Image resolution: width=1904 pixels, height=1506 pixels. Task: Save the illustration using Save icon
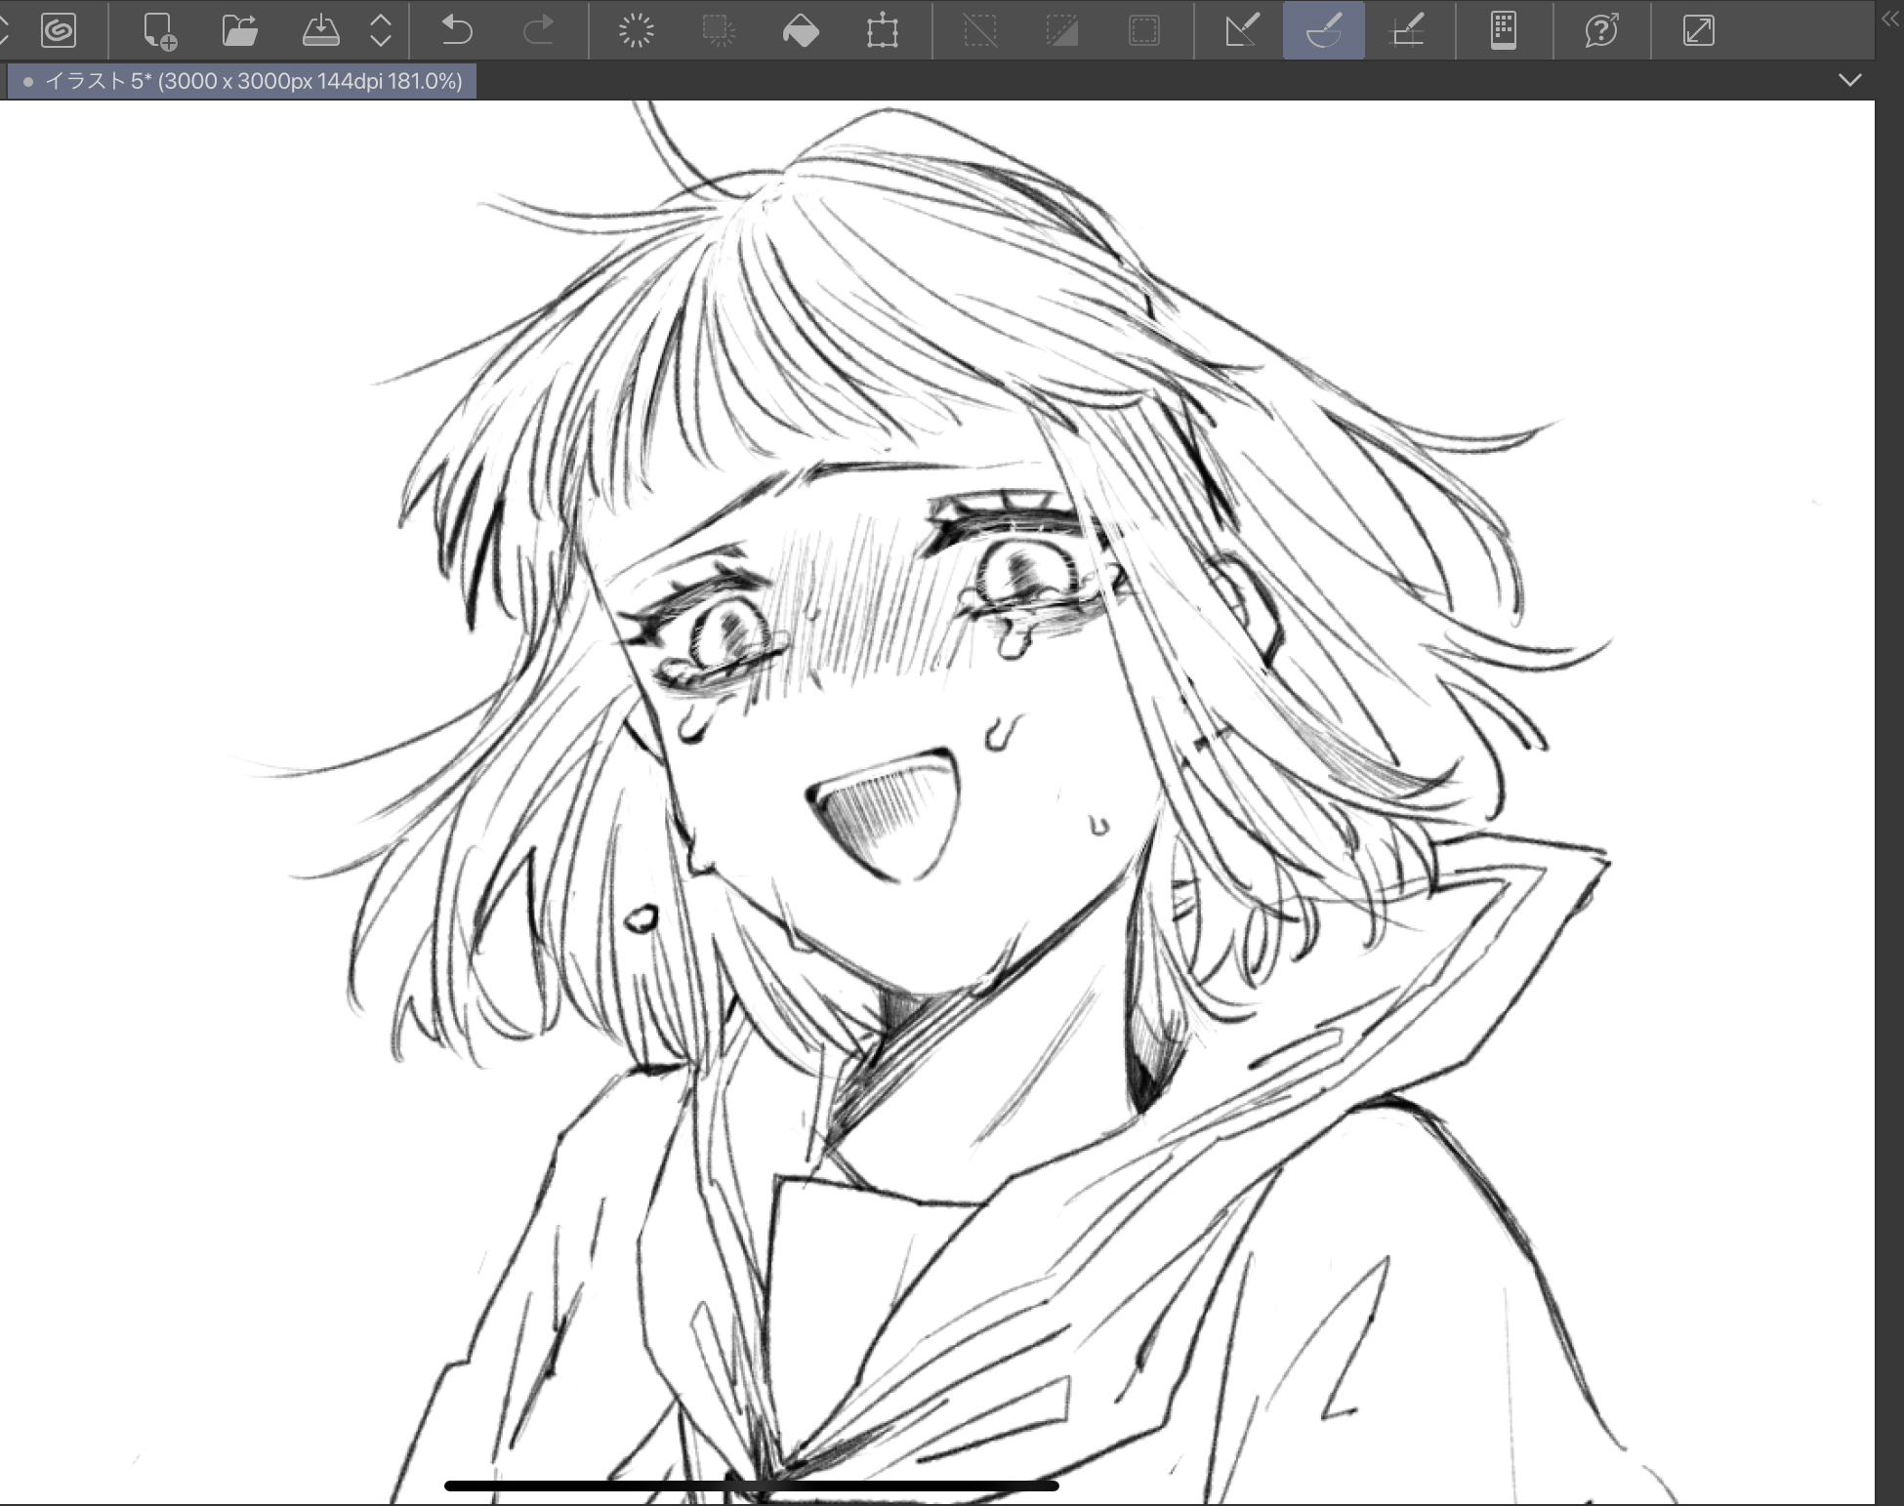click(320, 30)
